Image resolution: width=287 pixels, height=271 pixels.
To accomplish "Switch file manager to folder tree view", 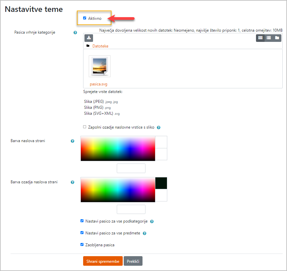I will [x=277, y=38].
